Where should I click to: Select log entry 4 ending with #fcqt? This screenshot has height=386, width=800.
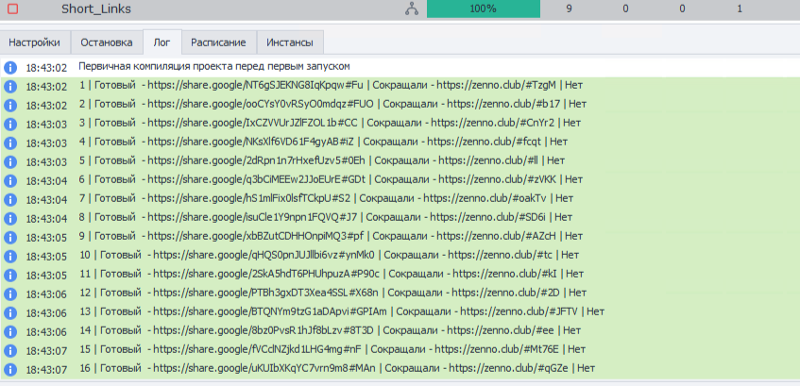(x=323, y=142)
